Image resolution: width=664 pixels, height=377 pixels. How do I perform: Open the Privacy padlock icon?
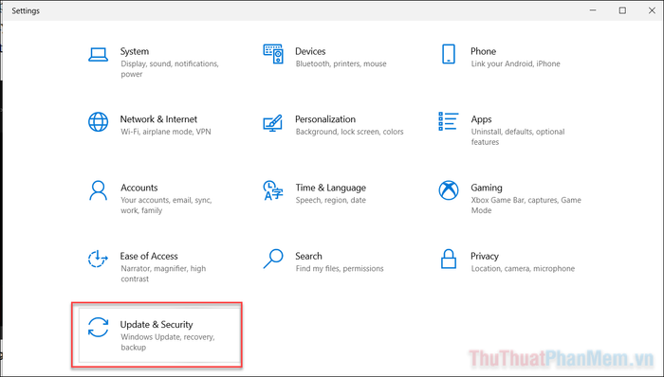click(449, 260)
